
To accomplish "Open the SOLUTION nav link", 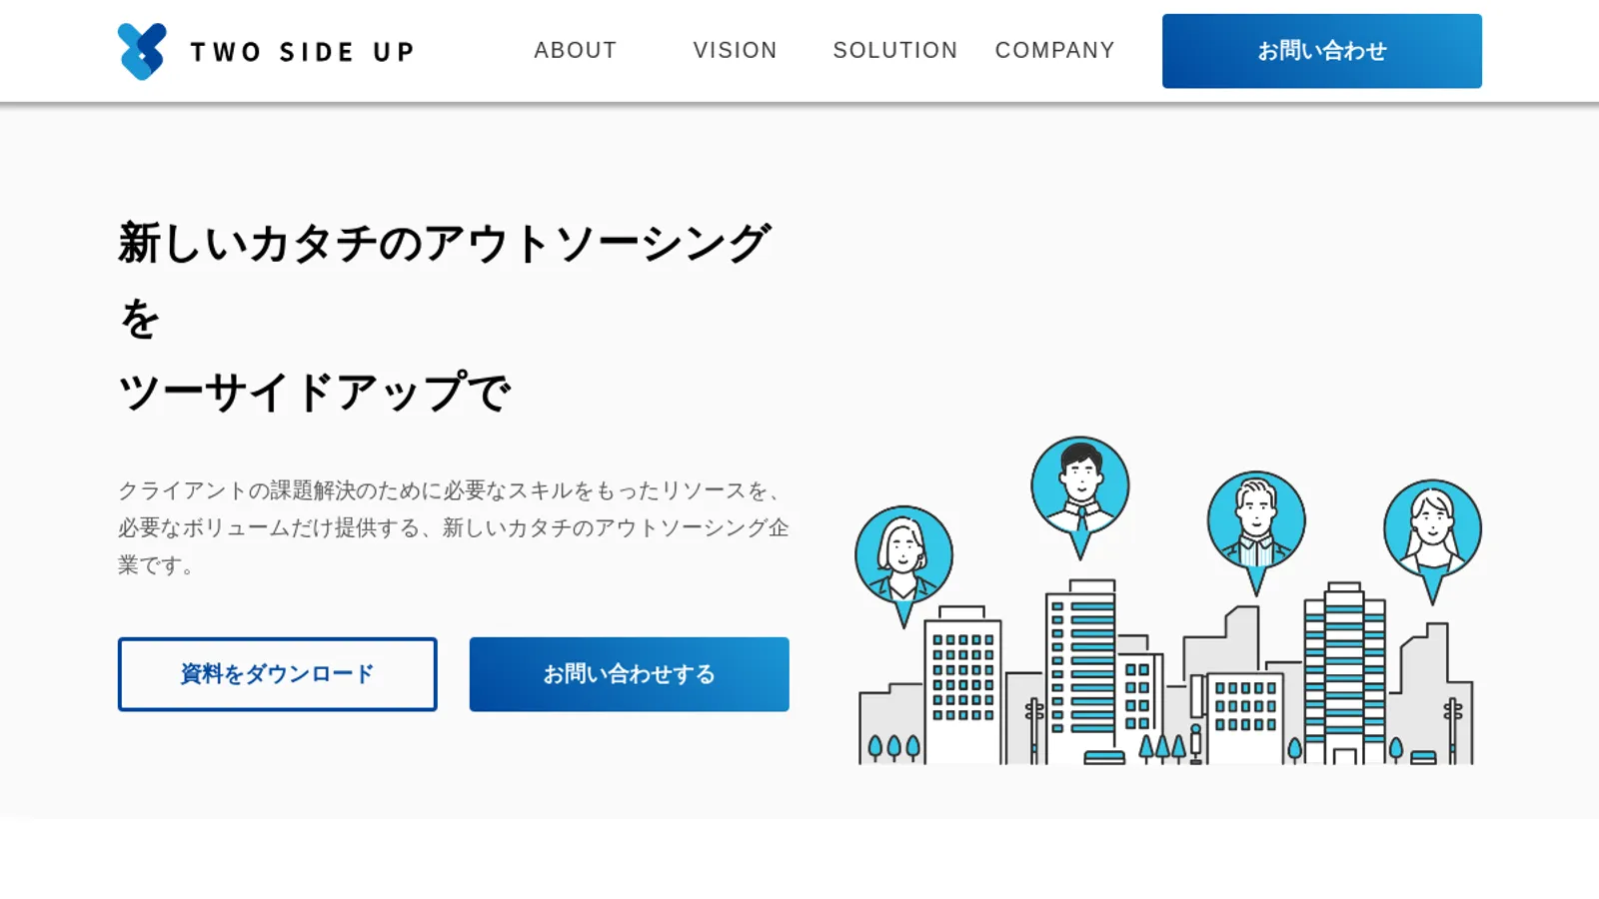I will [x=894, y=50].
